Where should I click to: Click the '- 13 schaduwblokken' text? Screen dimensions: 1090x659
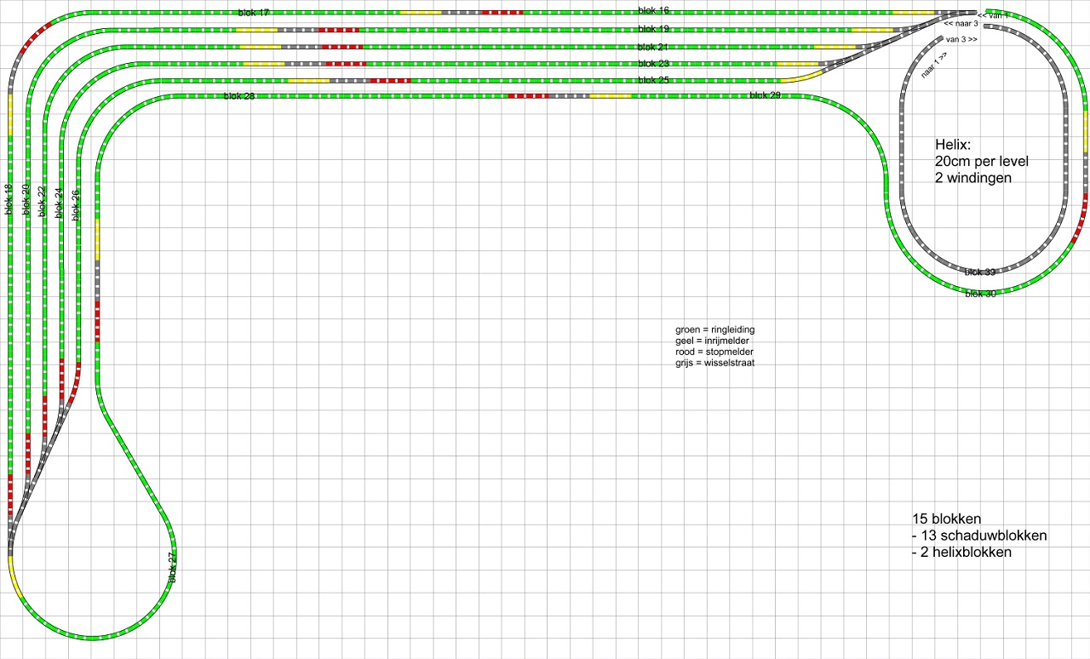[x=979, y=536]
